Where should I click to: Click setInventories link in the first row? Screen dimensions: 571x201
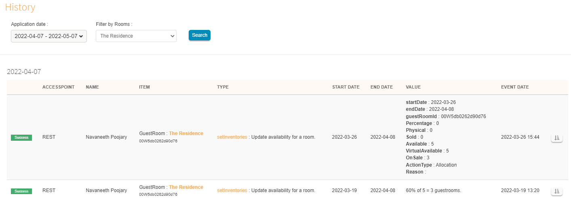(x=232, y=137)
